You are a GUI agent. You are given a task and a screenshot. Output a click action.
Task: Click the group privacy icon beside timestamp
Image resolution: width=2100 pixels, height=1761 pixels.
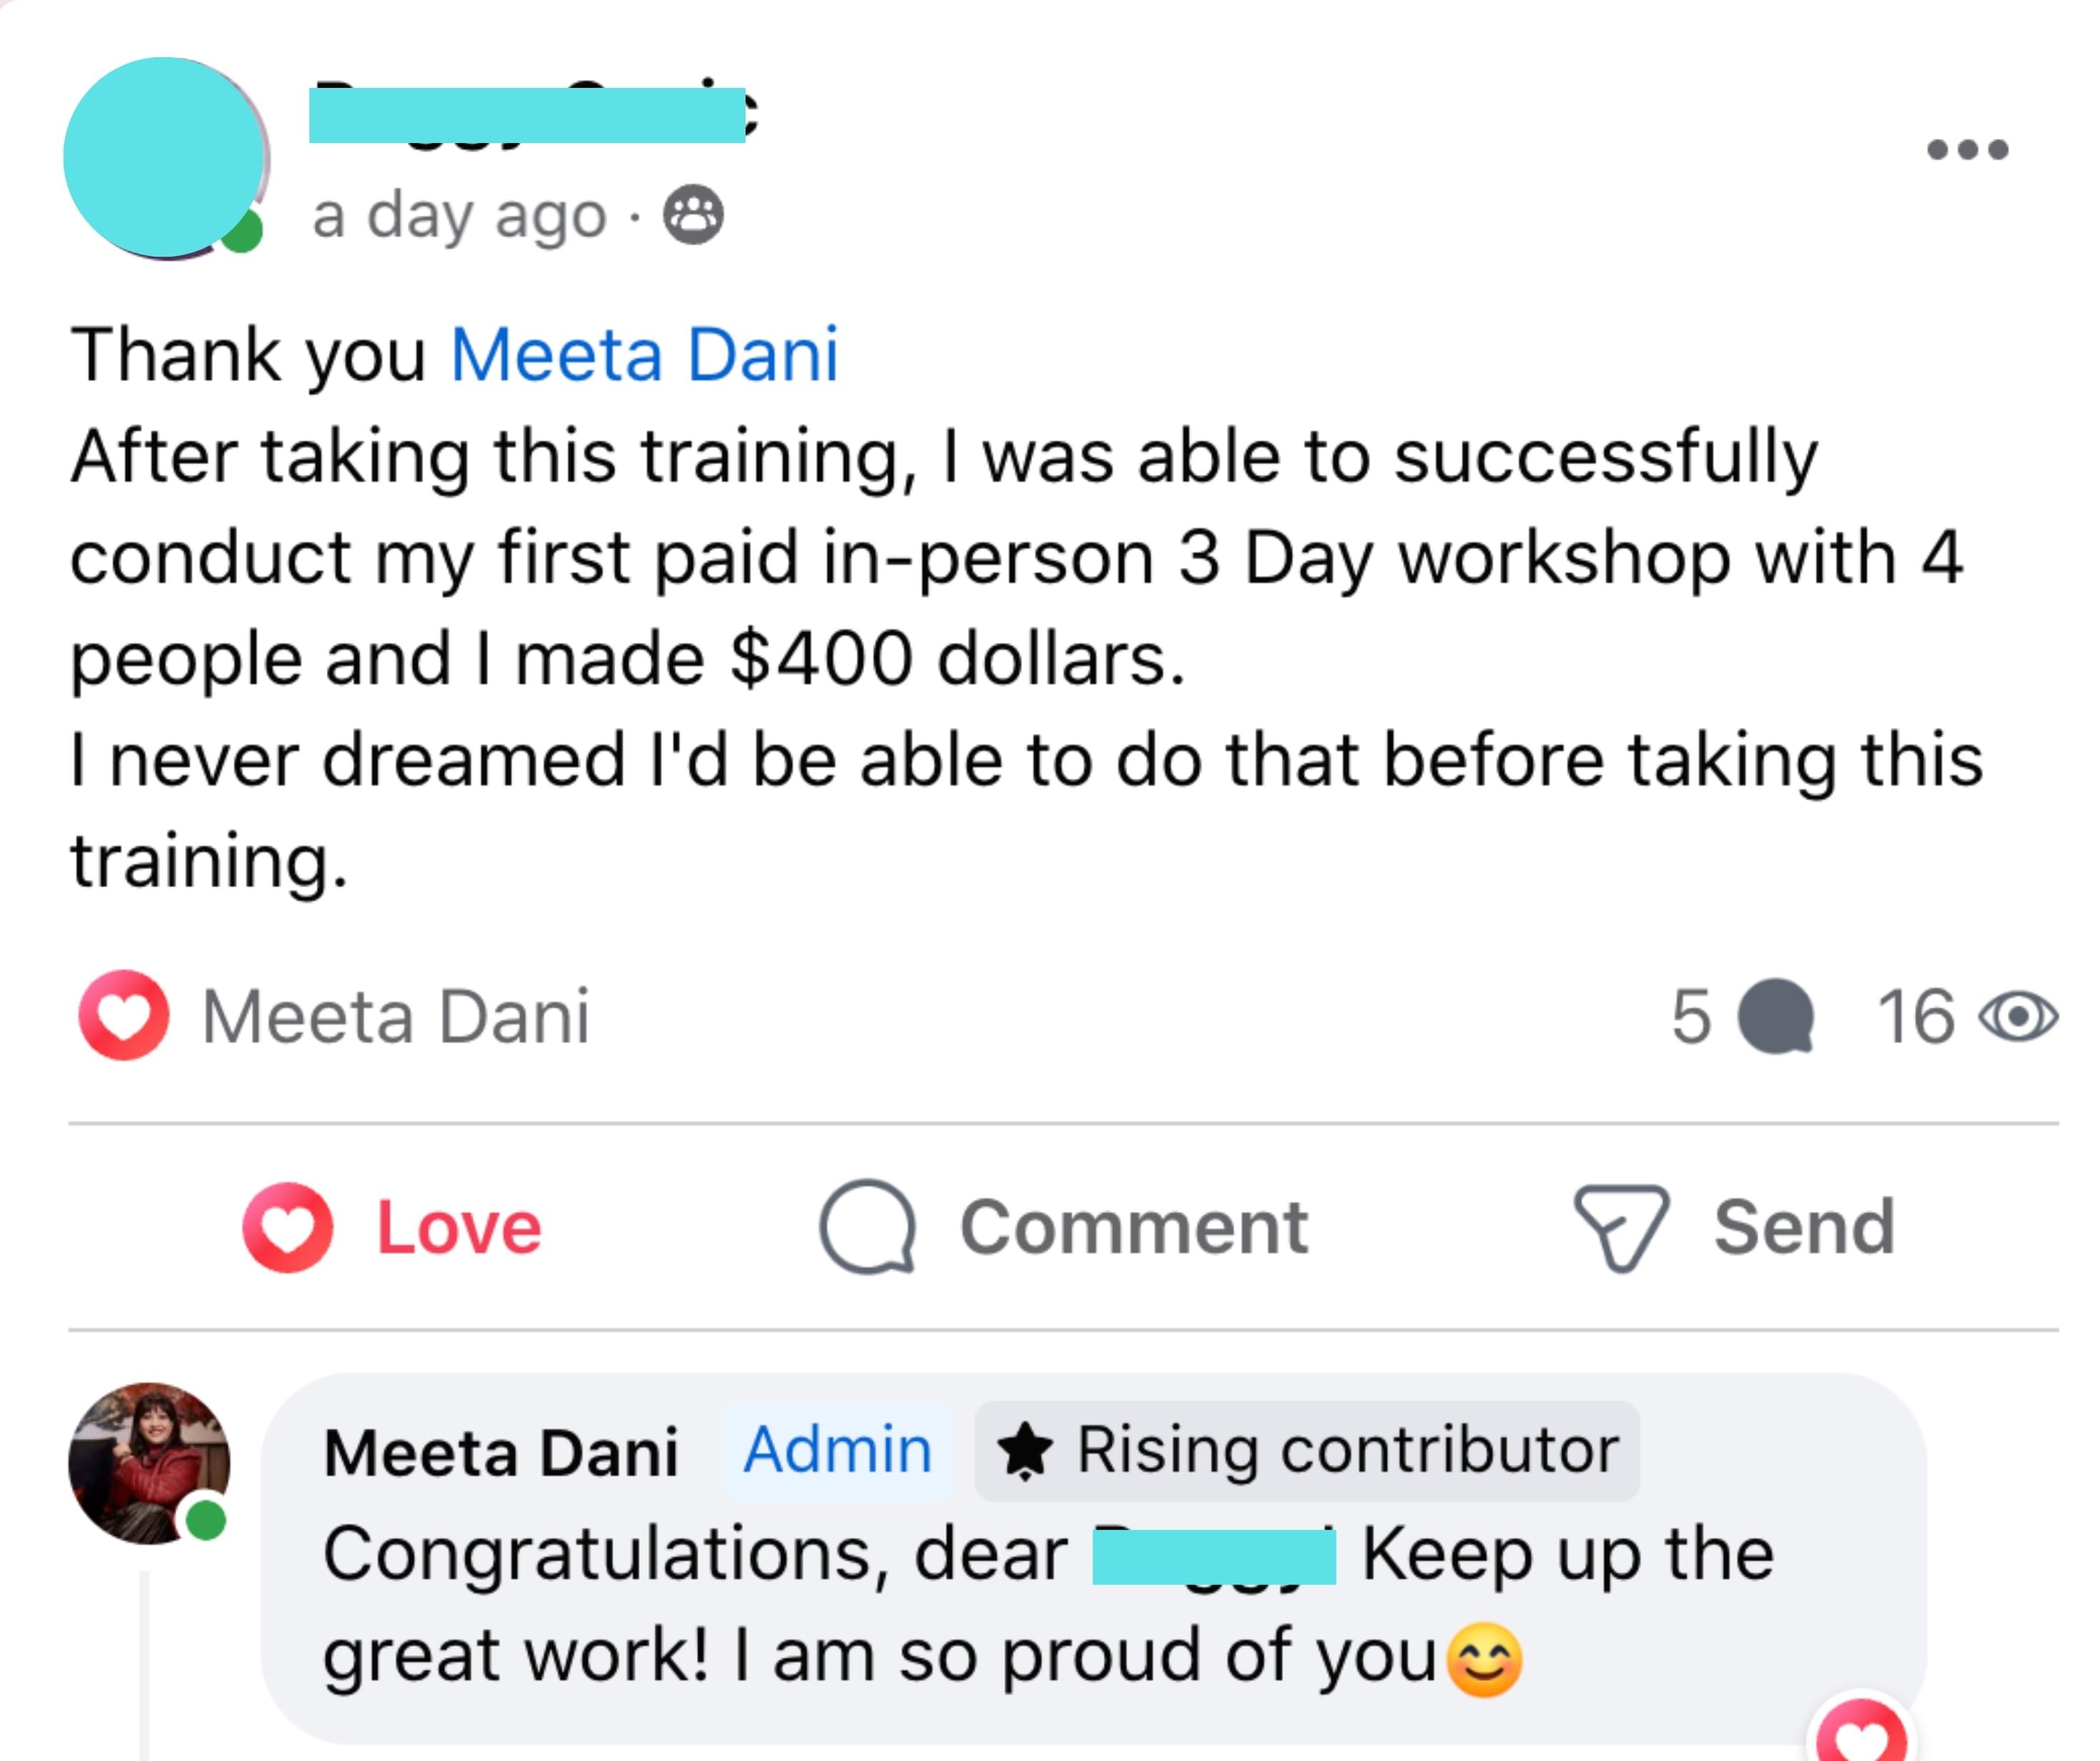pyautogui.click(x=694, y=215)
